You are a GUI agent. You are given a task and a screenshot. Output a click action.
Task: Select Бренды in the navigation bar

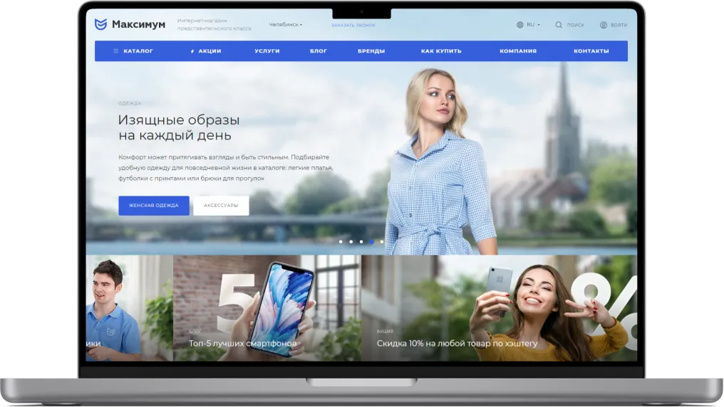pos(371,51)
